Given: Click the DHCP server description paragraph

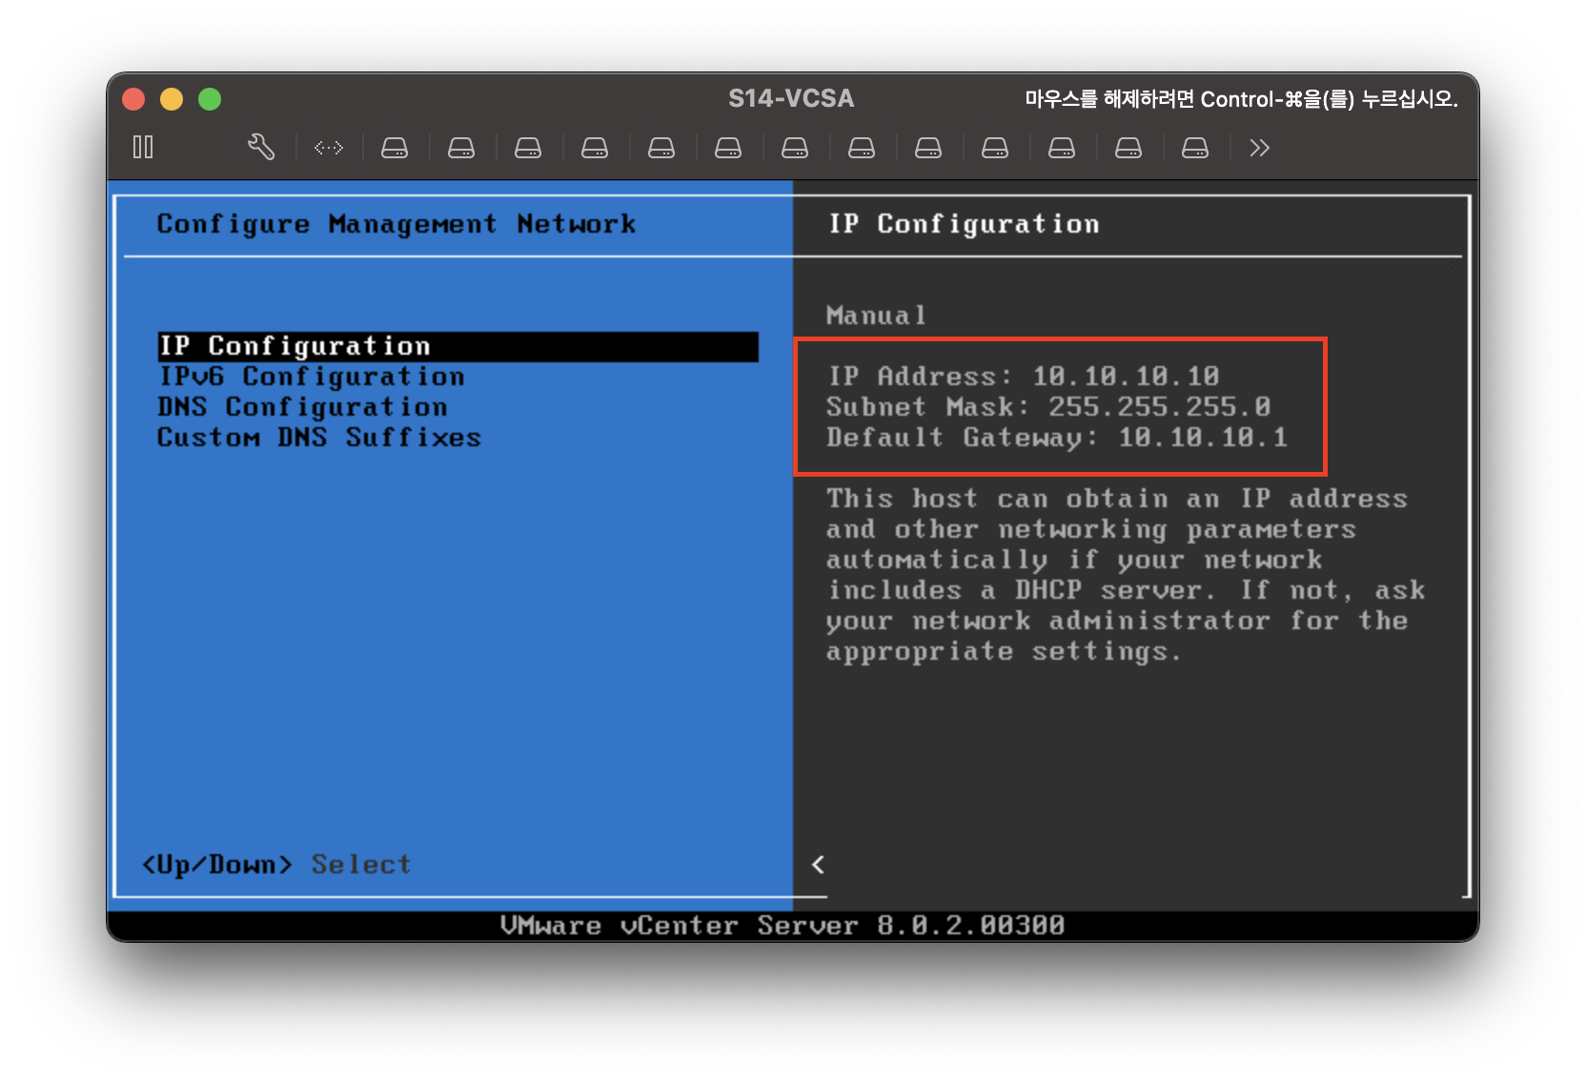Looking at the screenshot, I should click(x=1126, y=575).
